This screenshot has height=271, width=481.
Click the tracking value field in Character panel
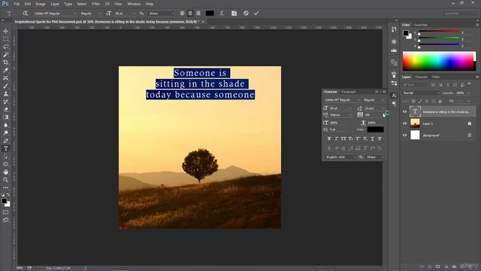point(373,115)
